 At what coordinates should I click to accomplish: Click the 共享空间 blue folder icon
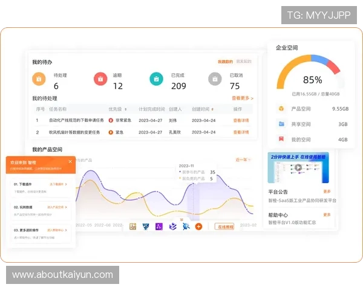coord(281,124)
